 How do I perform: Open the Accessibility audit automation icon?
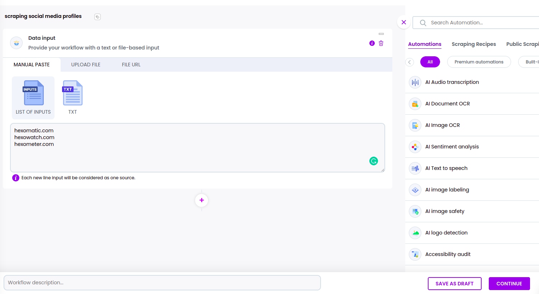pos(415,254)
